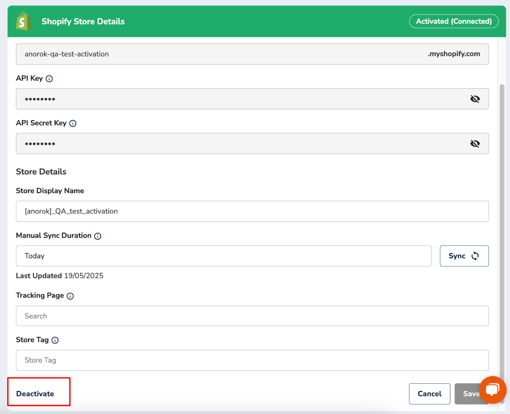Click the Shopify Store Details title
The image size is (510, 414).
pos(83,21)
